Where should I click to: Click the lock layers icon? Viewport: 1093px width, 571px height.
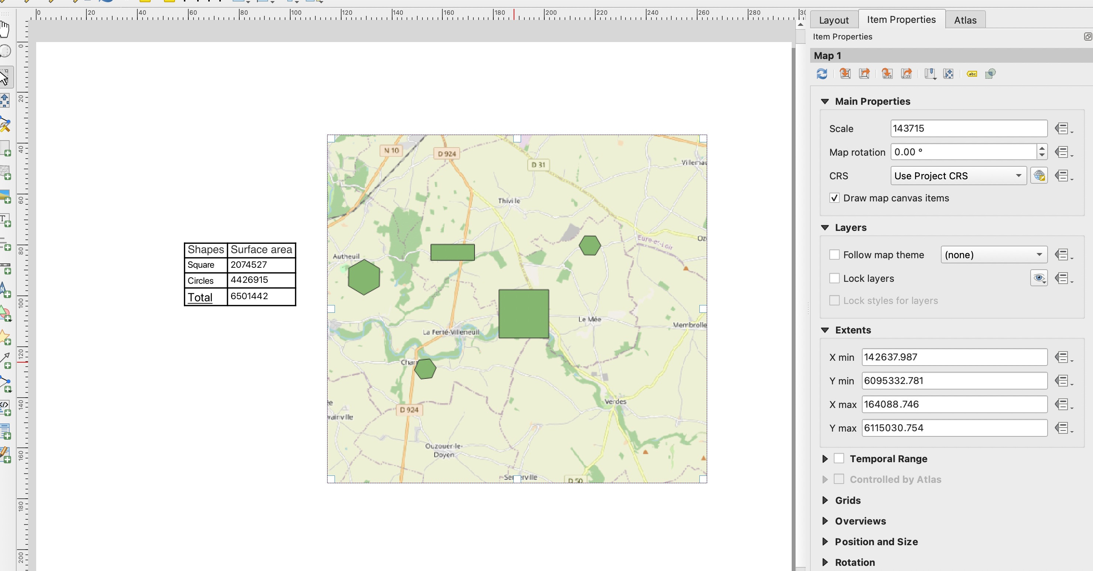coord(1039,278)
